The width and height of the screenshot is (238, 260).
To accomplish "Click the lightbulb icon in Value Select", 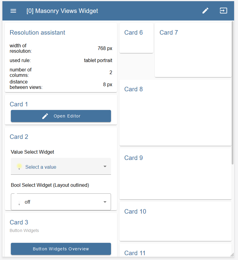I will pos(19,167).
